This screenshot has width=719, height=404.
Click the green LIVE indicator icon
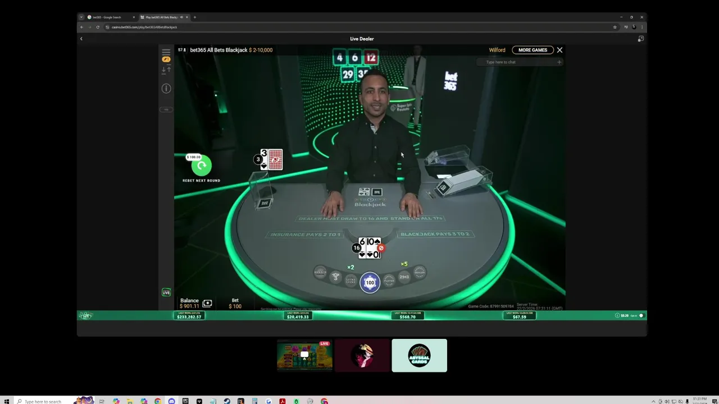[166, 292]
